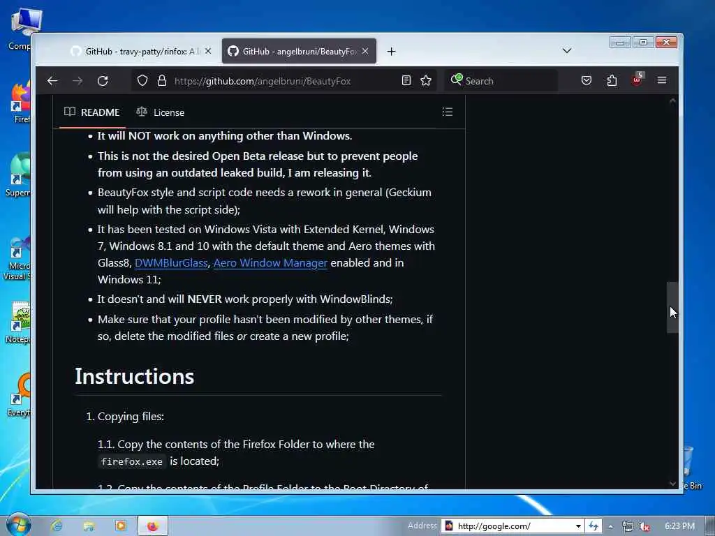
Task: Click the taskbar address Go arrows button
Action: click(x=594, y=526)
